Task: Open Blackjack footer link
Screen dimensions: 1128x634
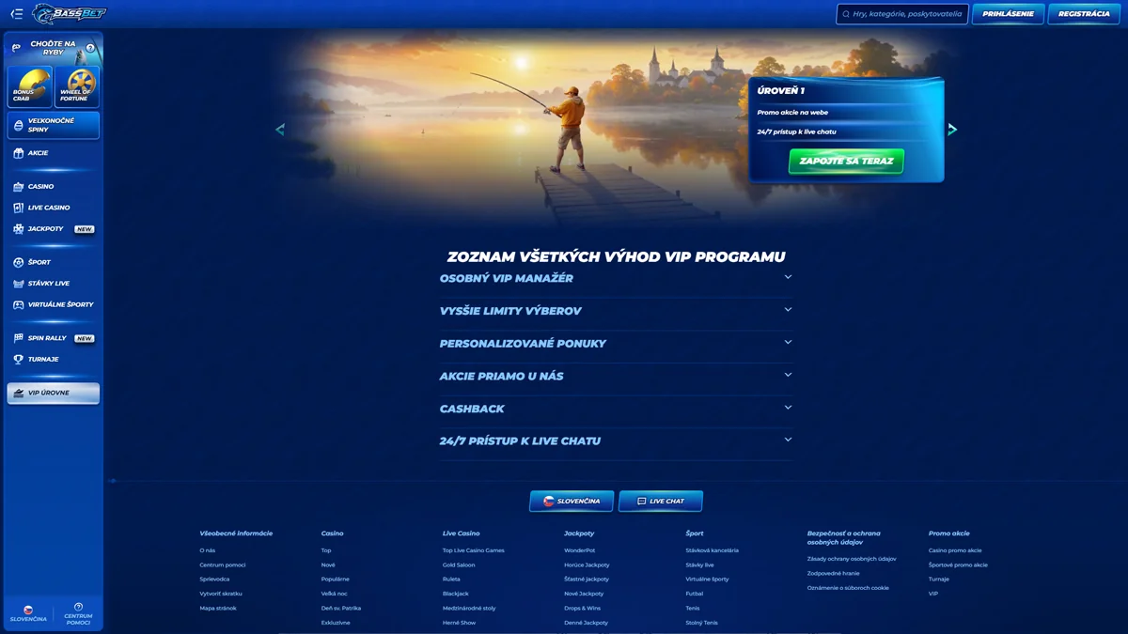Action: pyautogui.click(x=456, y=594)
